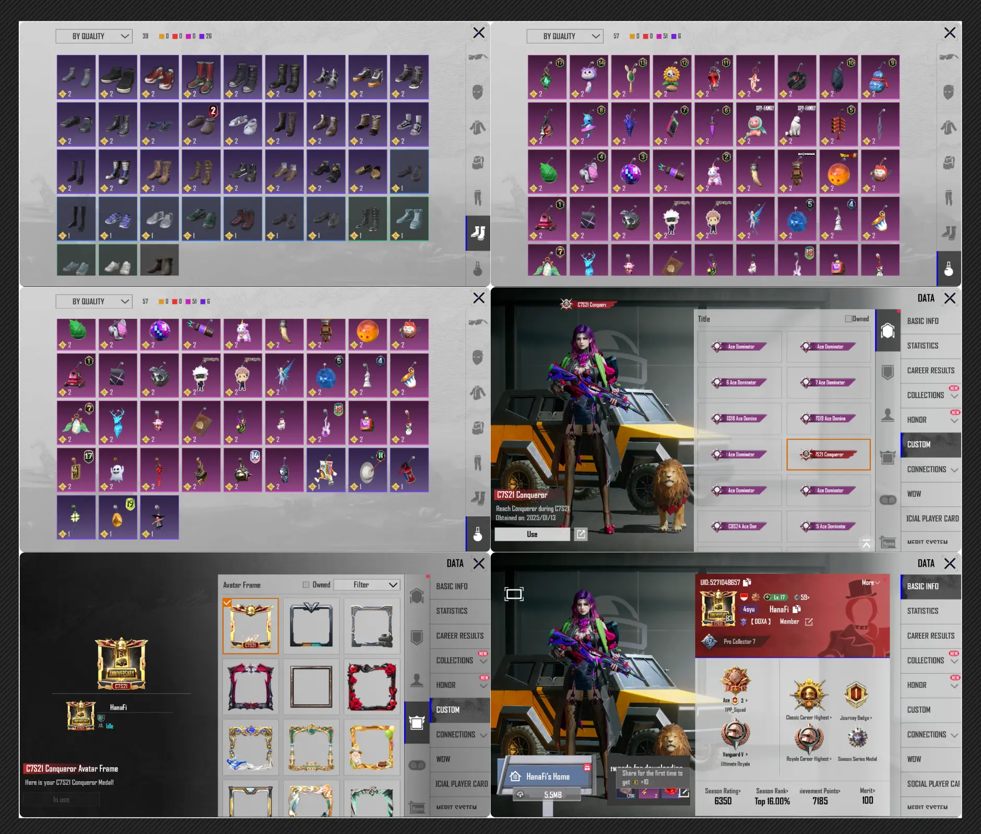Open the Filter dropdown in Avatar Frame panel

367,585
